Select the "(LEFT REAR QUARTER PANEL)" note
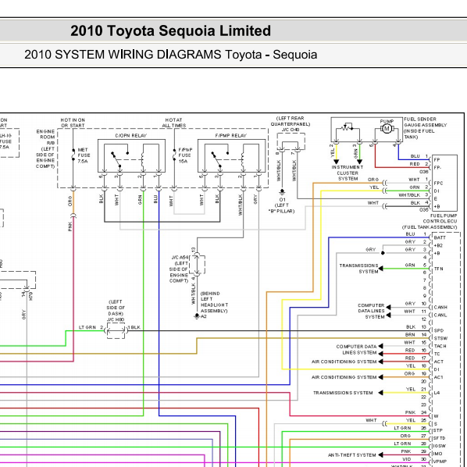The width and height of the screenshot is (467, 467). click(290, 121)
